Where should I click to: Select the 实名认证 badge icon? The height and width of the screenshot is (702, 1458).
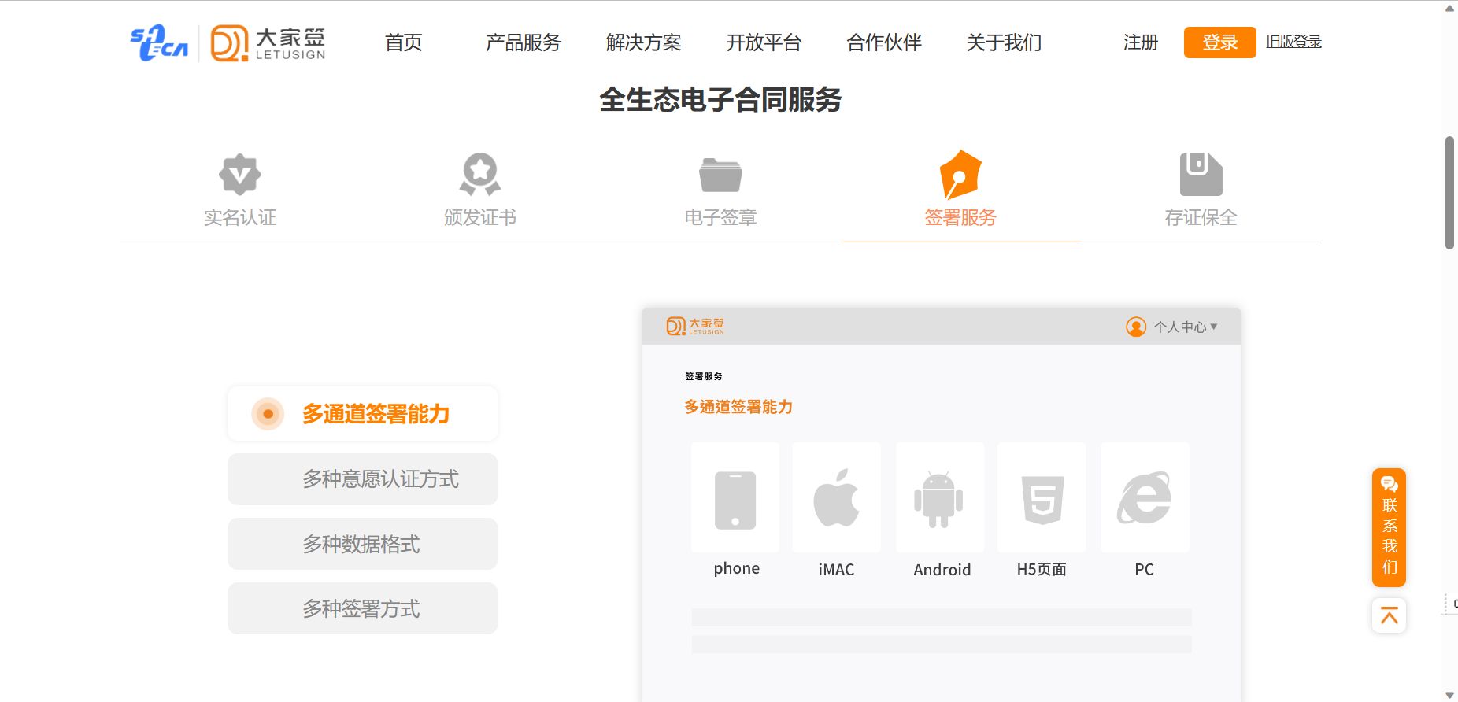coord(240,174)
